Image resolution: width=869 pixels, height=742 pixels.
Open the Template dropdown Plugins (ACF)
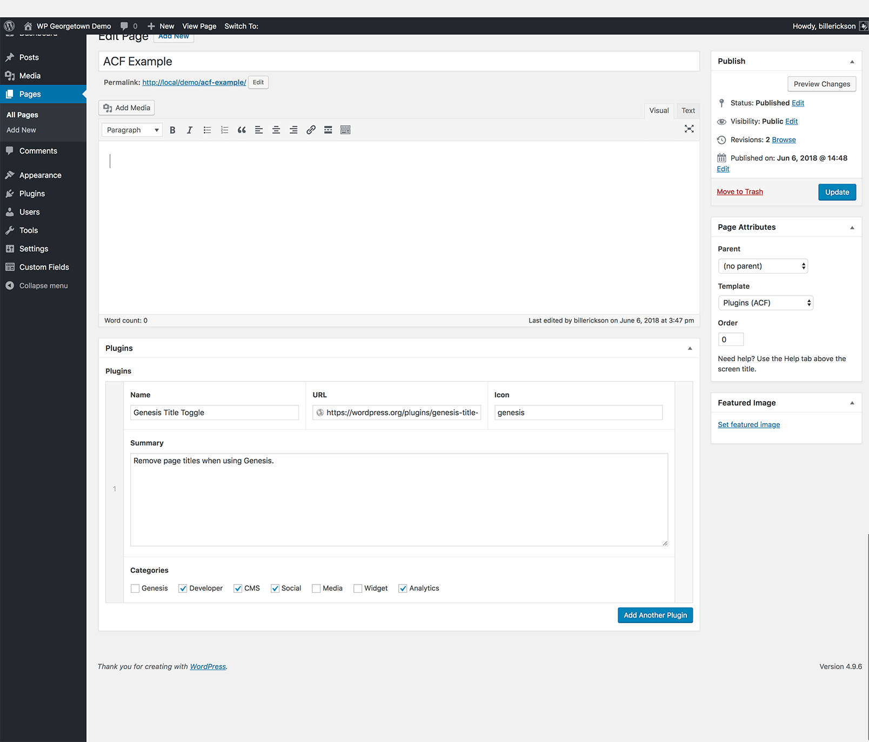coord(765,303)
